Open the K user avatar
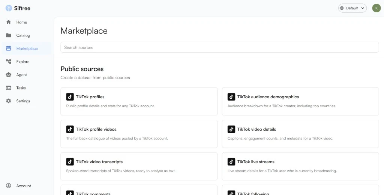The image size is (384, 195). [376, 8]
